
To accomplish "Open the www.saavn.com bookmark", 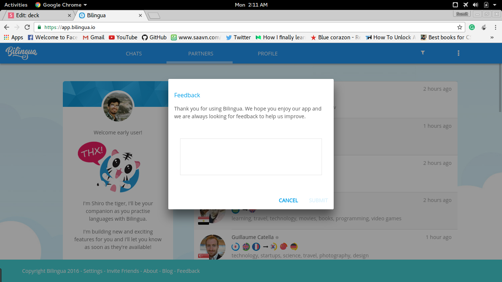I will tap(196, 37).
